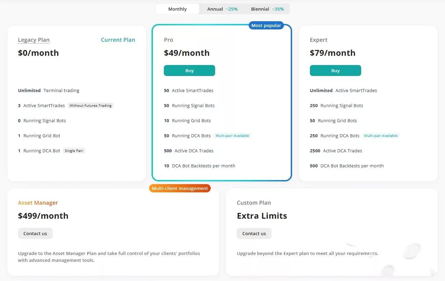The width and height of the screenshot is (445, 281).
Task: Click the underlined Legacy Plan title
Action: (x=34, y=40)
